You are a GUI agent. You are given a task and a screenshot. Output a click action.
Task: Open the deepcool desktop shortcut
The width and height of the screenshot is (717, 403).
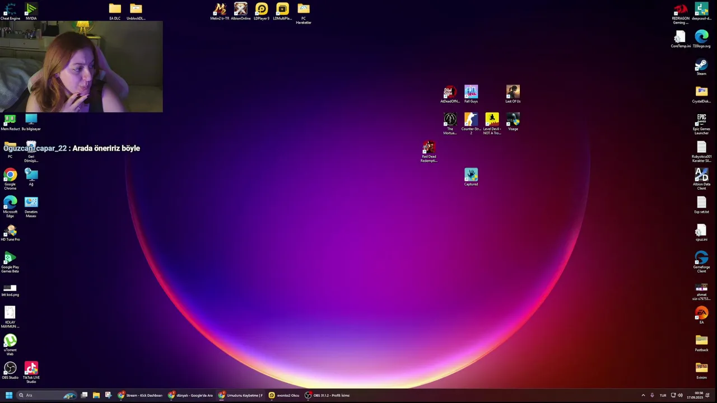coord(701,11)
